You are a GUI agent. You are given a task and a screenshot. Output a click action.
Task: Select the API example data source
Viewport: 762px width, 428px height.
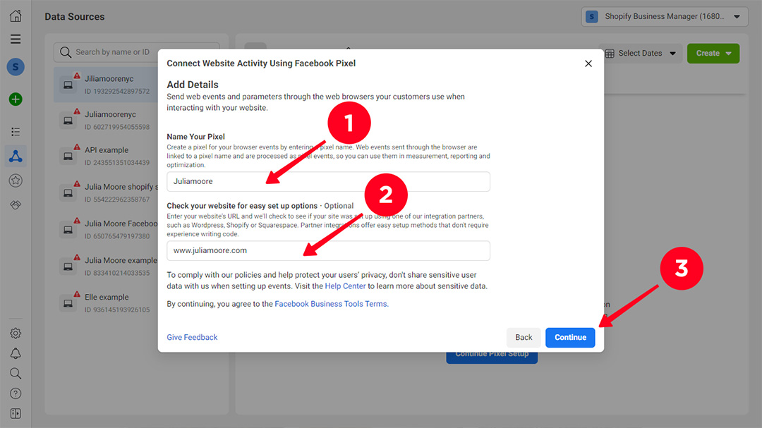(106, 156)
